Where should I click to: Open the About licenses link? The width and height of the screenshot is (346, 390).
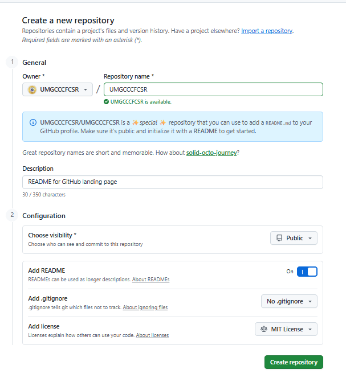tap(152, 335)
